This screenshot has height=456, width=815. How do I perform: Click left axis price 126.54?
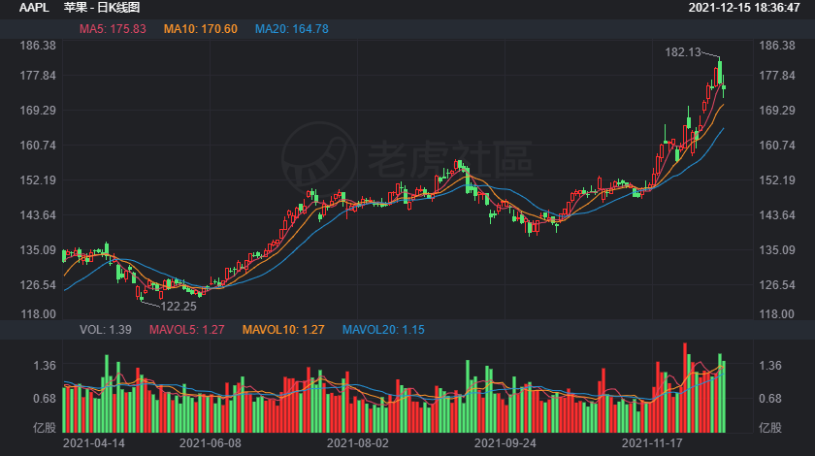pos(38,285)
